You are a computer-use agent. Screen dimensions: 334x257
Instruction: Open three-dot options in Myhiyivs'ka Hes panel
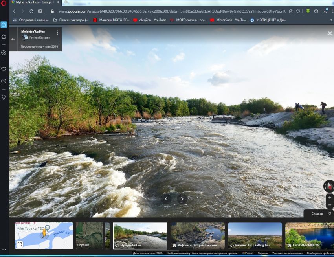point(57,32)
